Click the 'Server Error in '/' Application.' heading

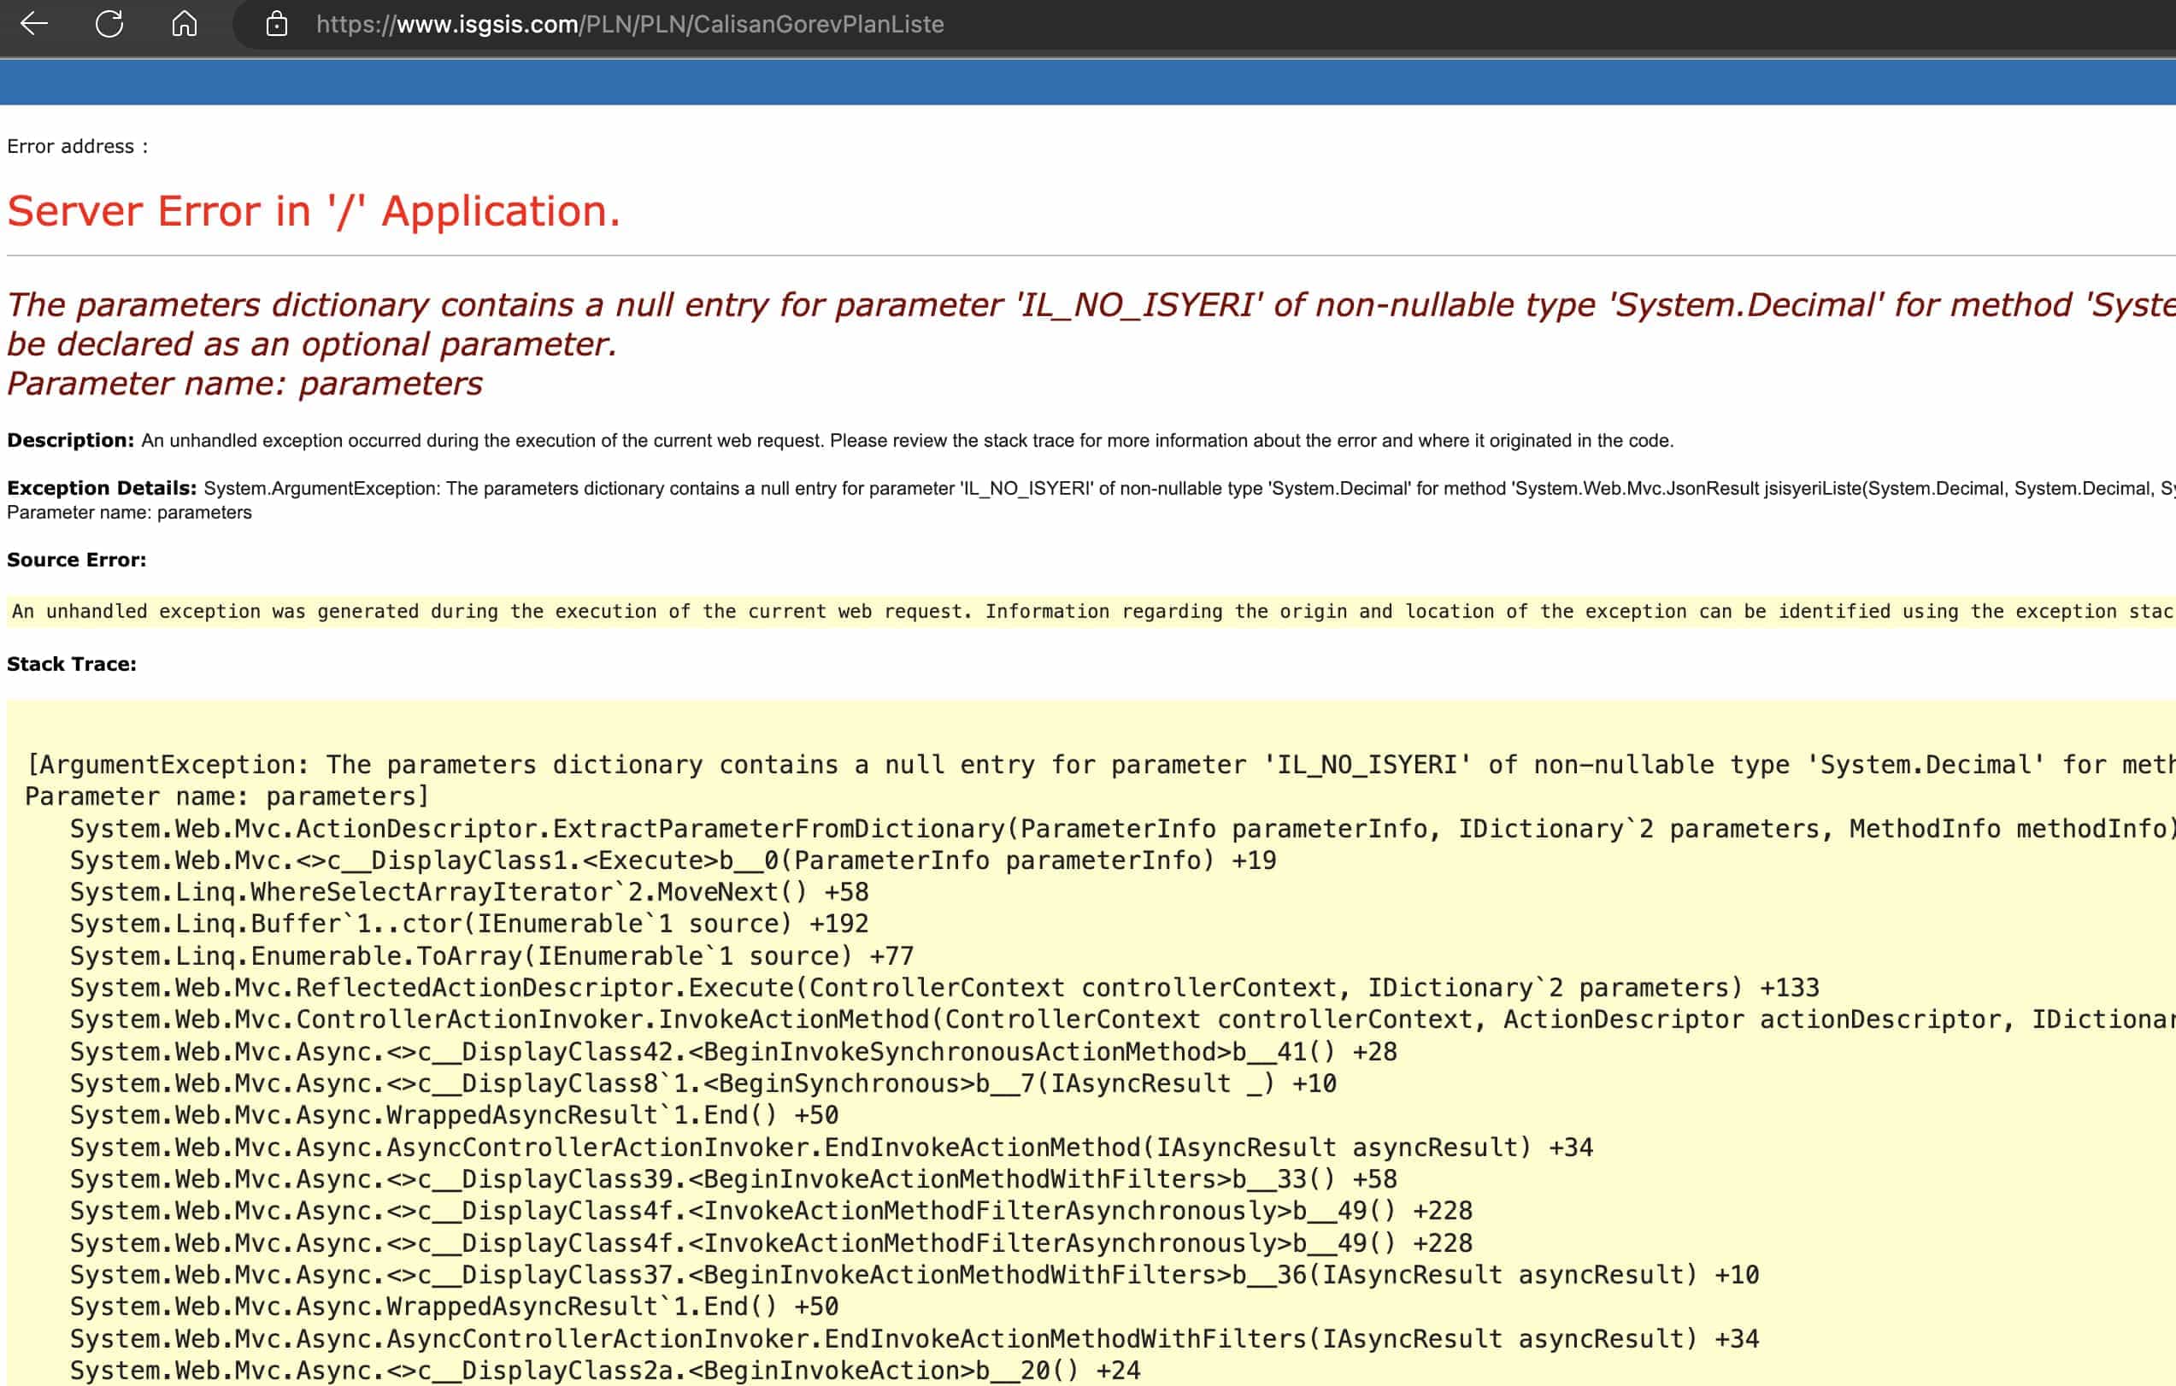(314, 211)
